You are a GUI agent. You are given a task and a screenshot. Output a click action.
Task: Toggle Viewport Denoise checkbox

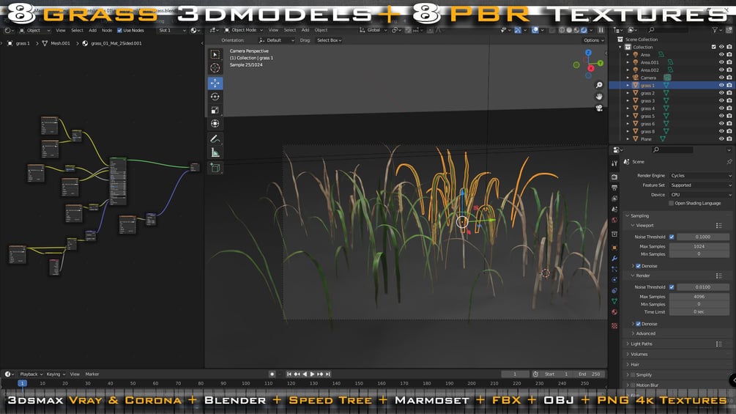pyautogui.click(x=638, y=266)
